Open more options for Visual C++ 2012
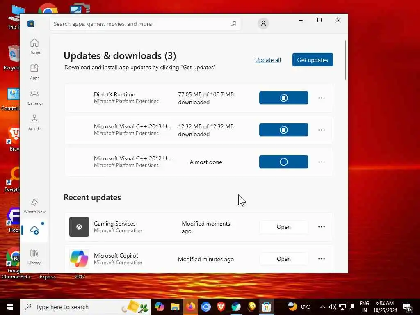 pyautogui.click(x=322, y=162)
